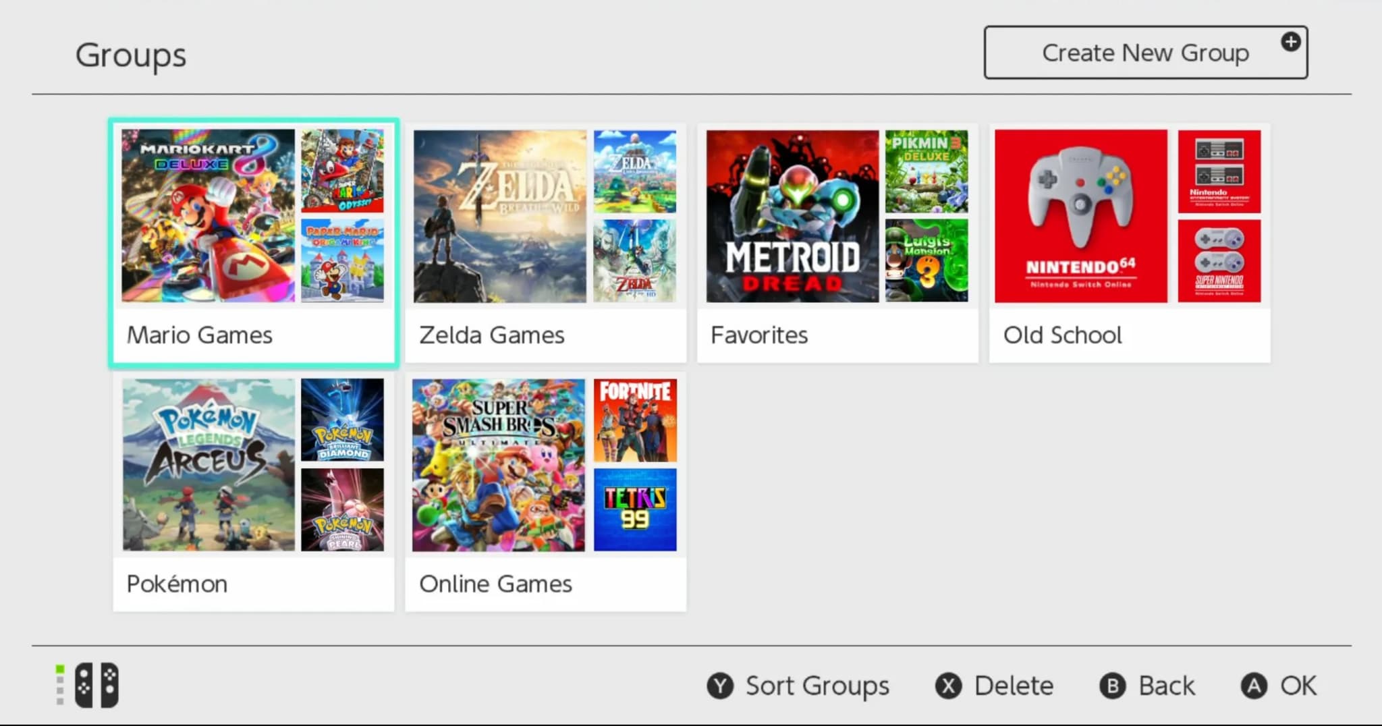
Task: Select the Favorites group label
Action: pyautogui.click(x=759, y=335)
